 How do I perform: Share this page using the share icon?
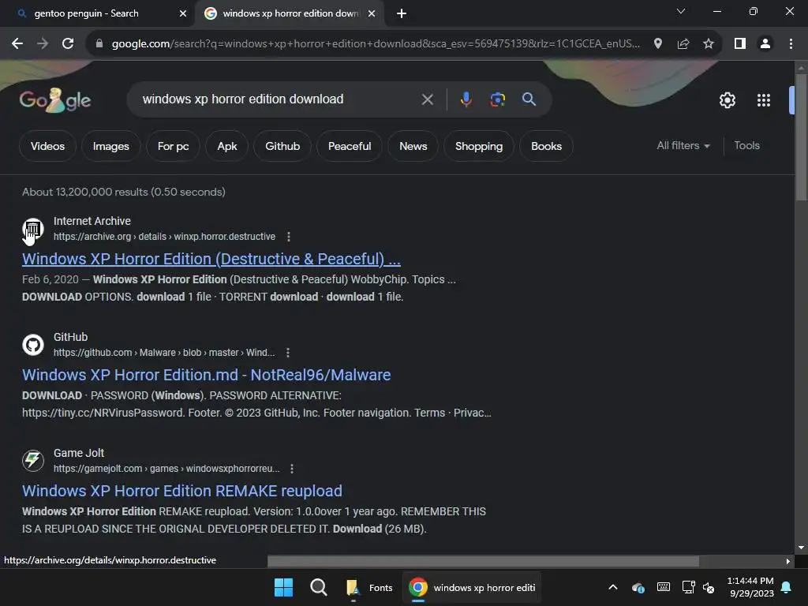683,44
